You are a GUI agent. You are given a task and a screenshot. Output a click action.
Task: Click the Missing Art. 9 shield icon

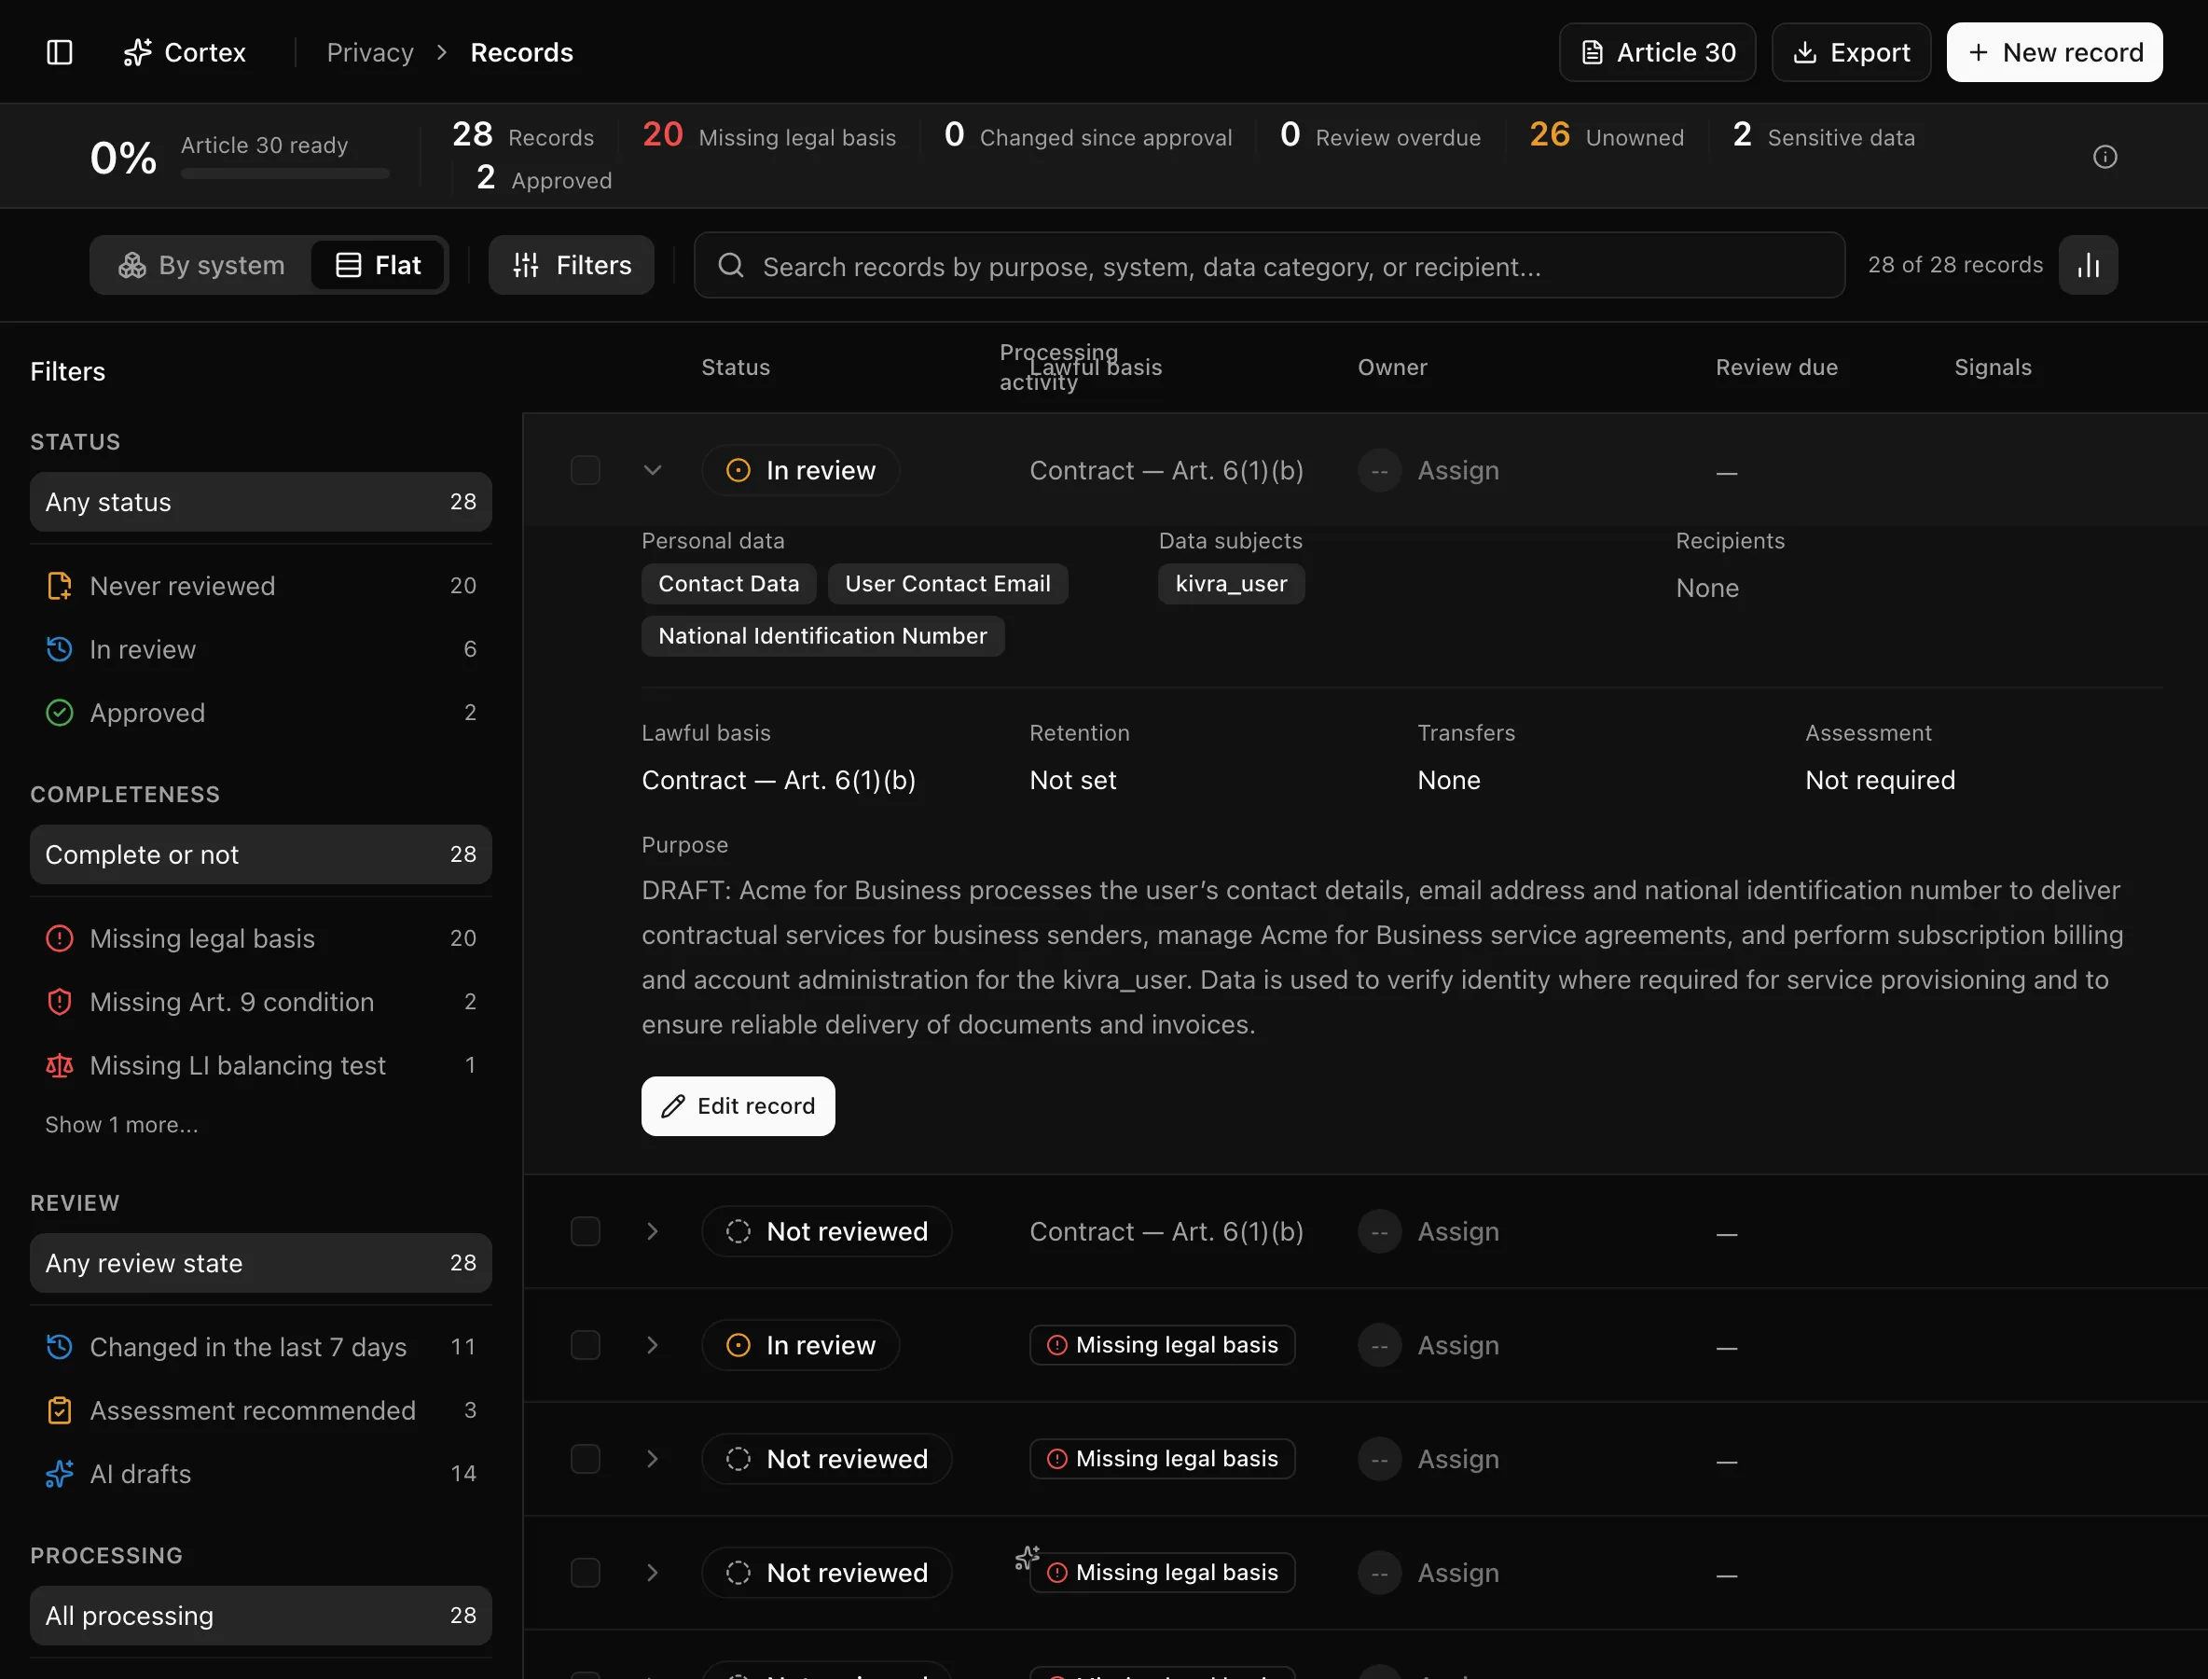(x=60, y=1002)
